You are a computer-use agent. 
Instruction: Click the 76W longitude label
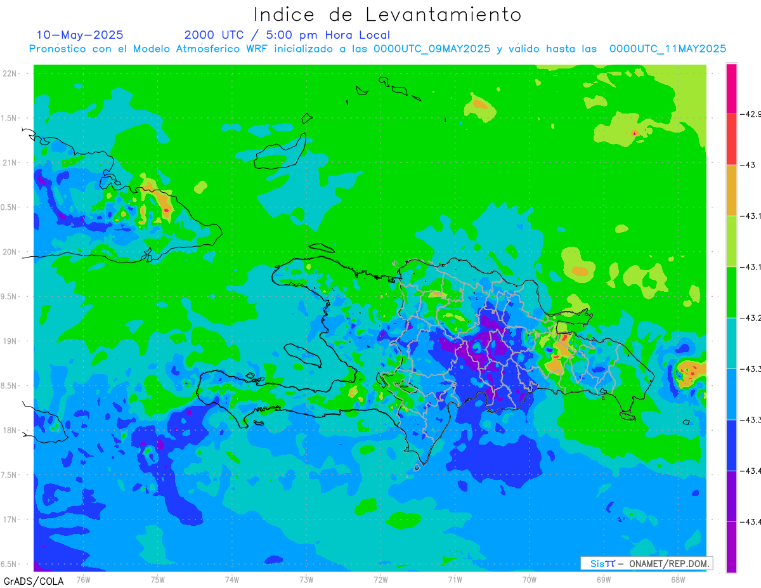(83, 579)
